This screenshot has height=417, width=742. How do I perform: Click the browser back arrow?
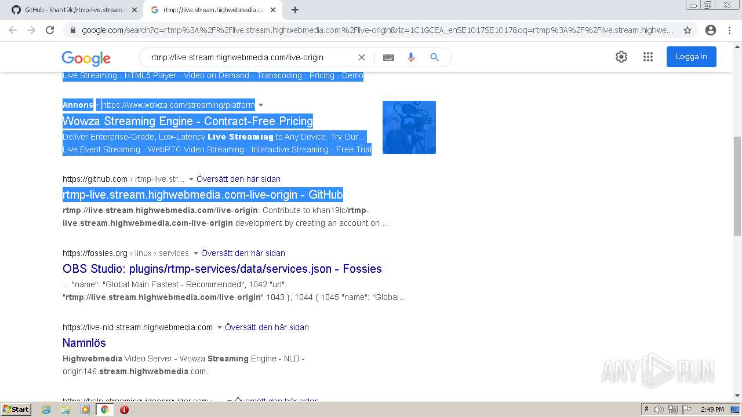coord(13,30)
